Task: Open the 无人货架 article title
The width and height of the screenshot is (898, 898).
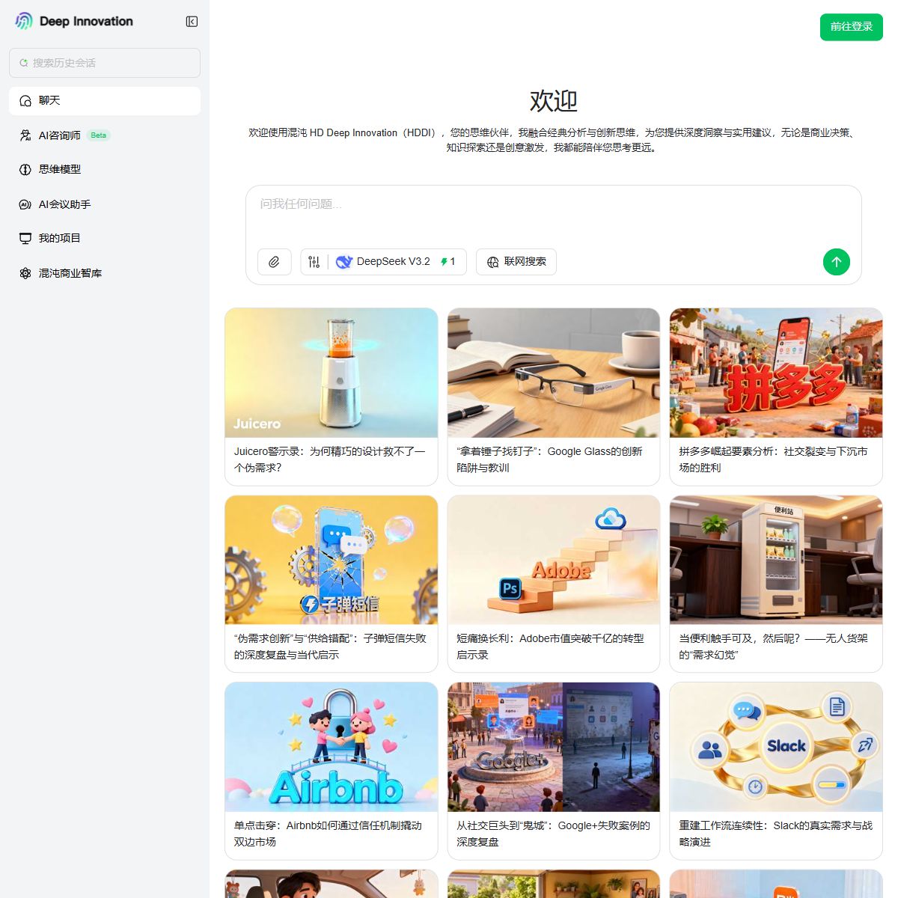Action: tap(774, 647)
